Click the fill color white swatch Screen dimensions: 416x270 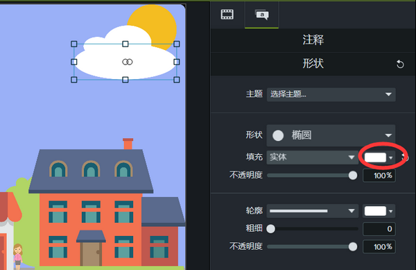(x=375, y=158)
